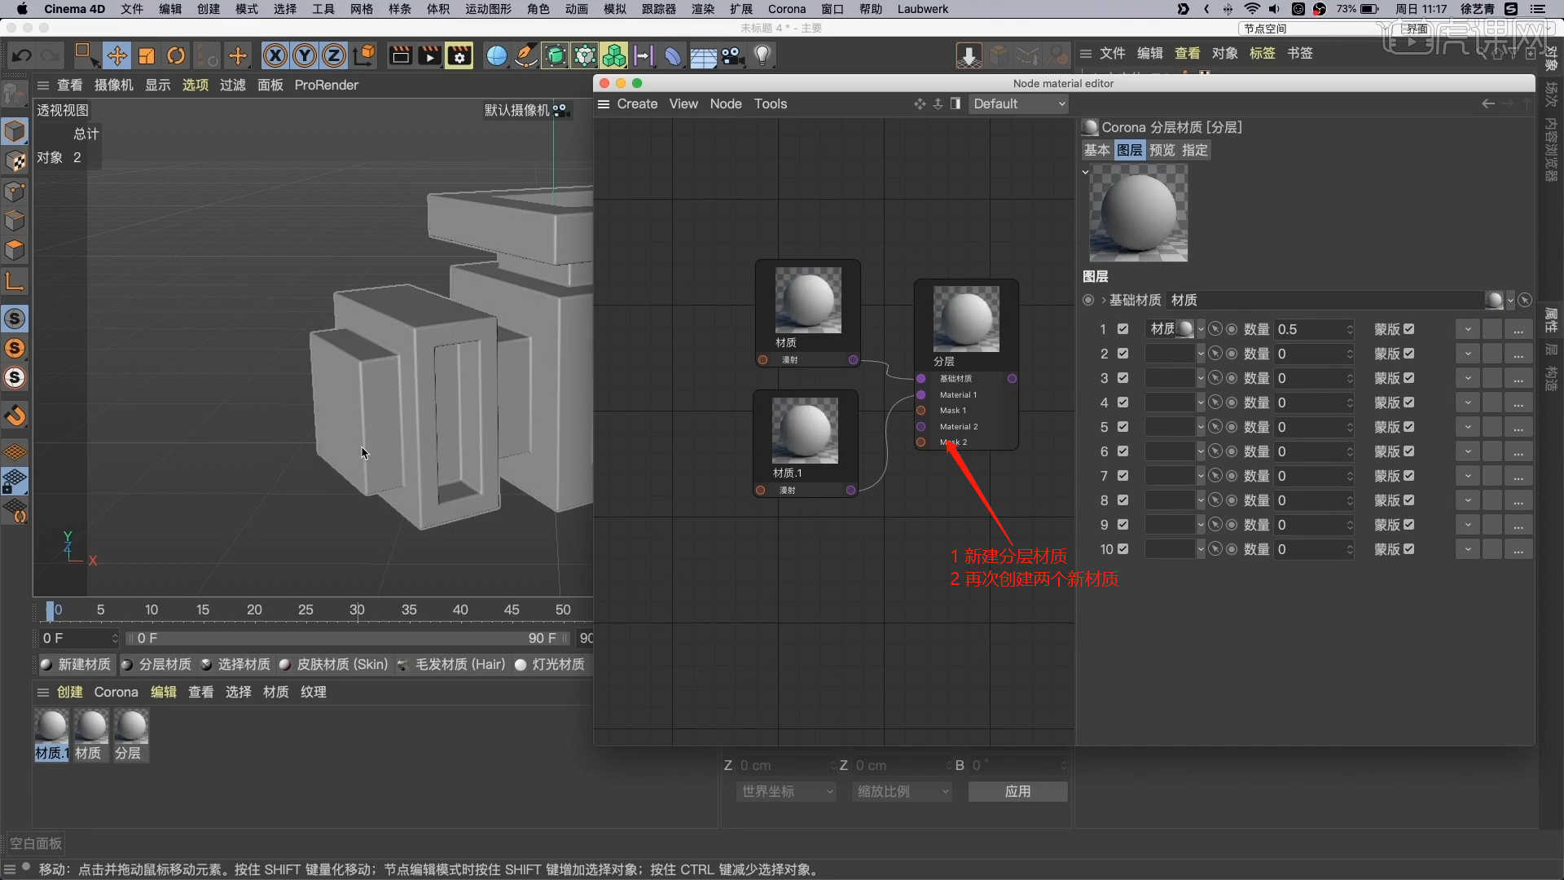Open render settings clapperboard gear icon

tap(459, 56)
